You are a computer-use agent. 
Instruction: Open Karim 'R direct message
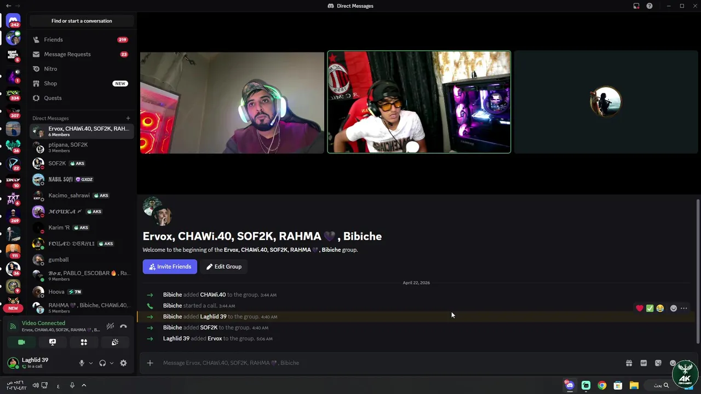(x=82, y=228)
